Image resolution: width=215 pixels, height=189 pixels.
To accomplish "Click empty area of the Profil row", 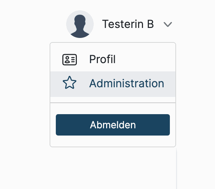I will click(148, 60).
